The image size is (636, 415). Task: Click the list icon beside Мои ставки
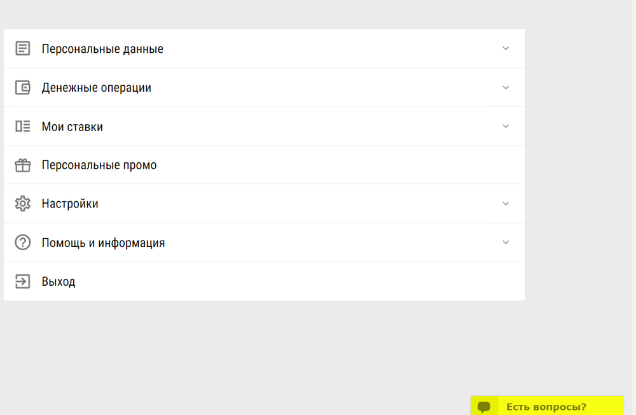[23, 127]
